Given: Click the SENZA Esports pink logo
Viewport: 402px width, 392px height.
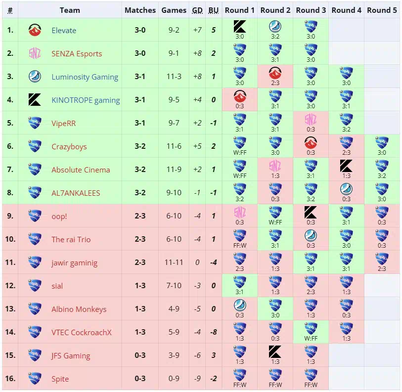Looking at the screenshot, I should (35, 53).
